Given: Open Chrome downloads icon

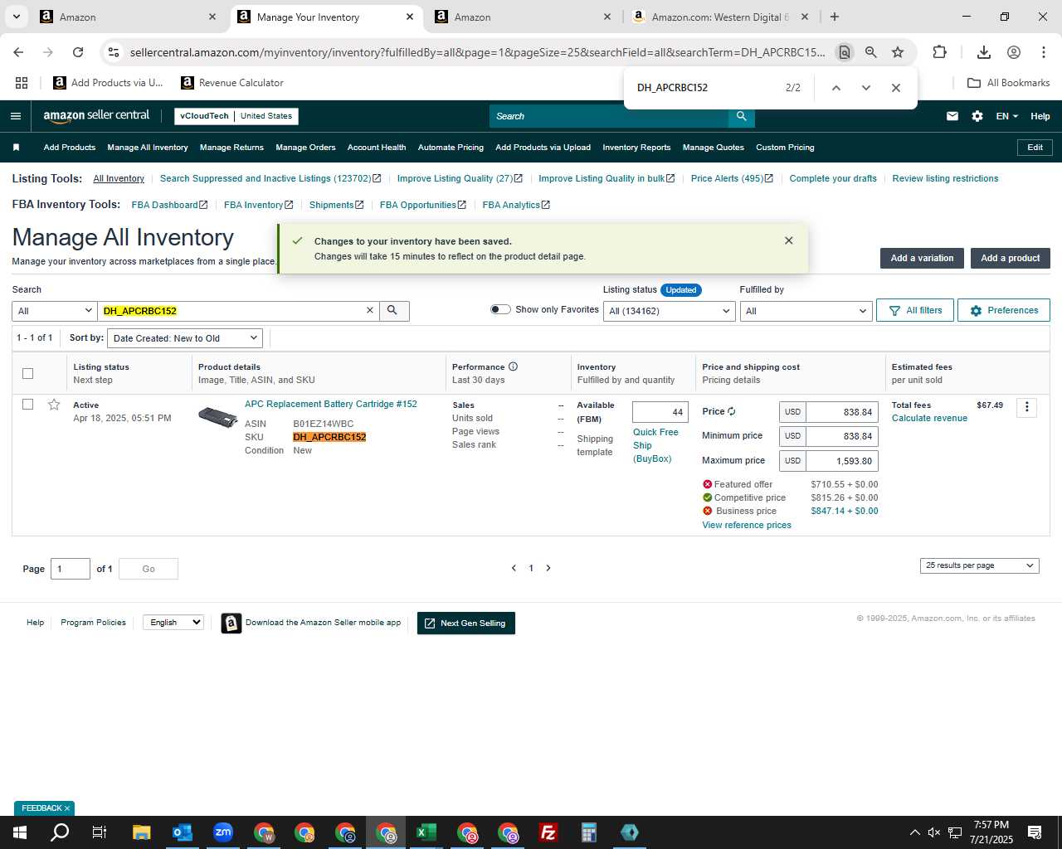Looking at the screenshot, I should (x=984, y=52).
